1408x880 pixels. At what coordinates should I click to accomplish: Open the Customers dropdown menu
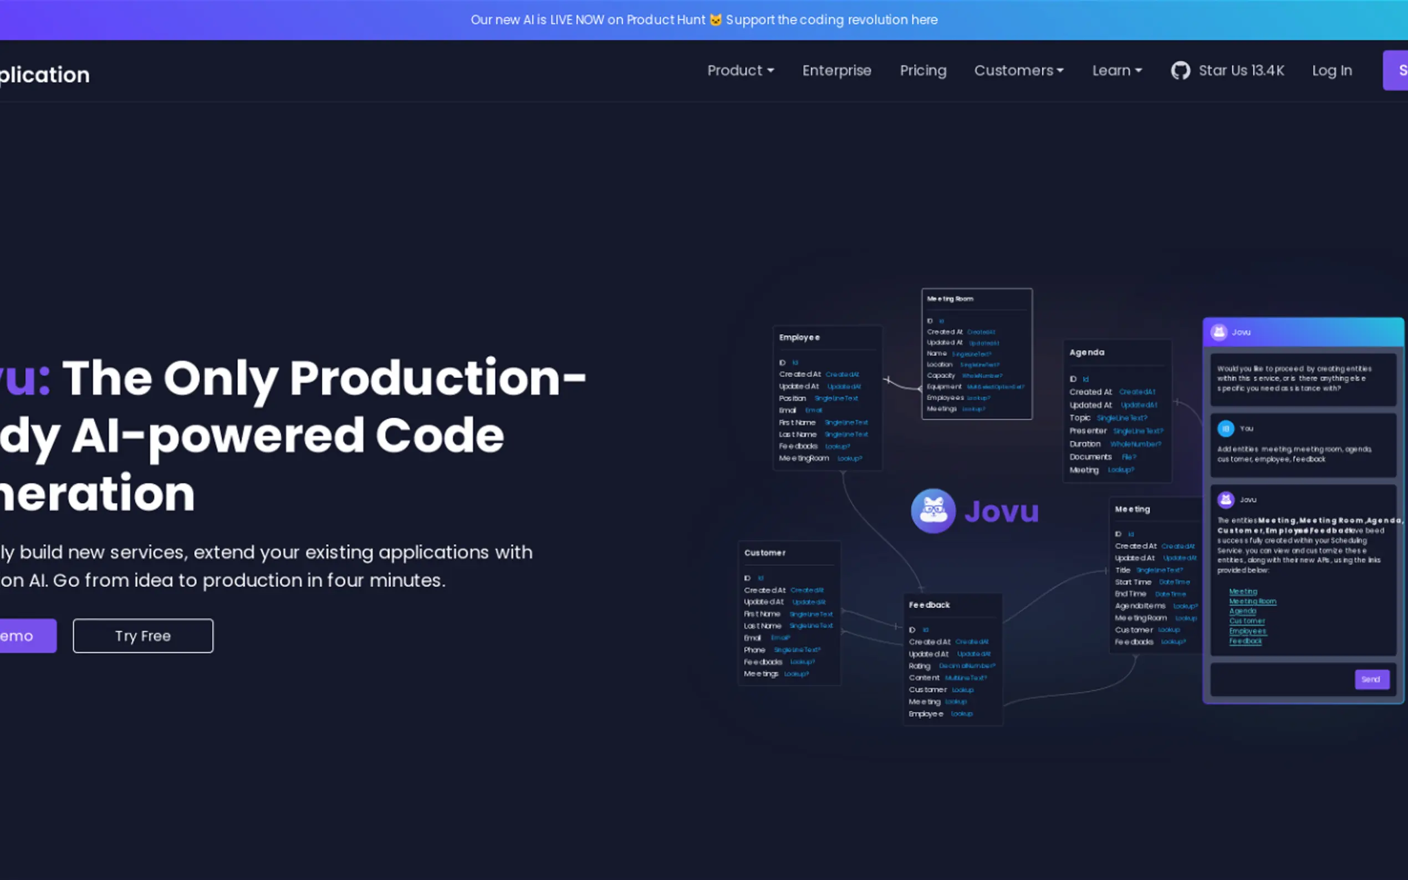pyautogui.click(x=1018, y=71)
